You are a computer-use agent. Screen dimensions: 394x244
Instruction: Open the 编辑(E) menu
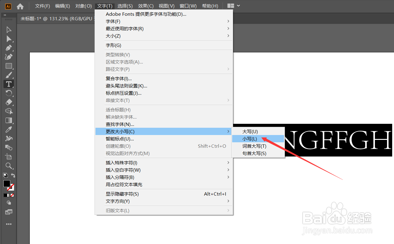coord(63,6)
